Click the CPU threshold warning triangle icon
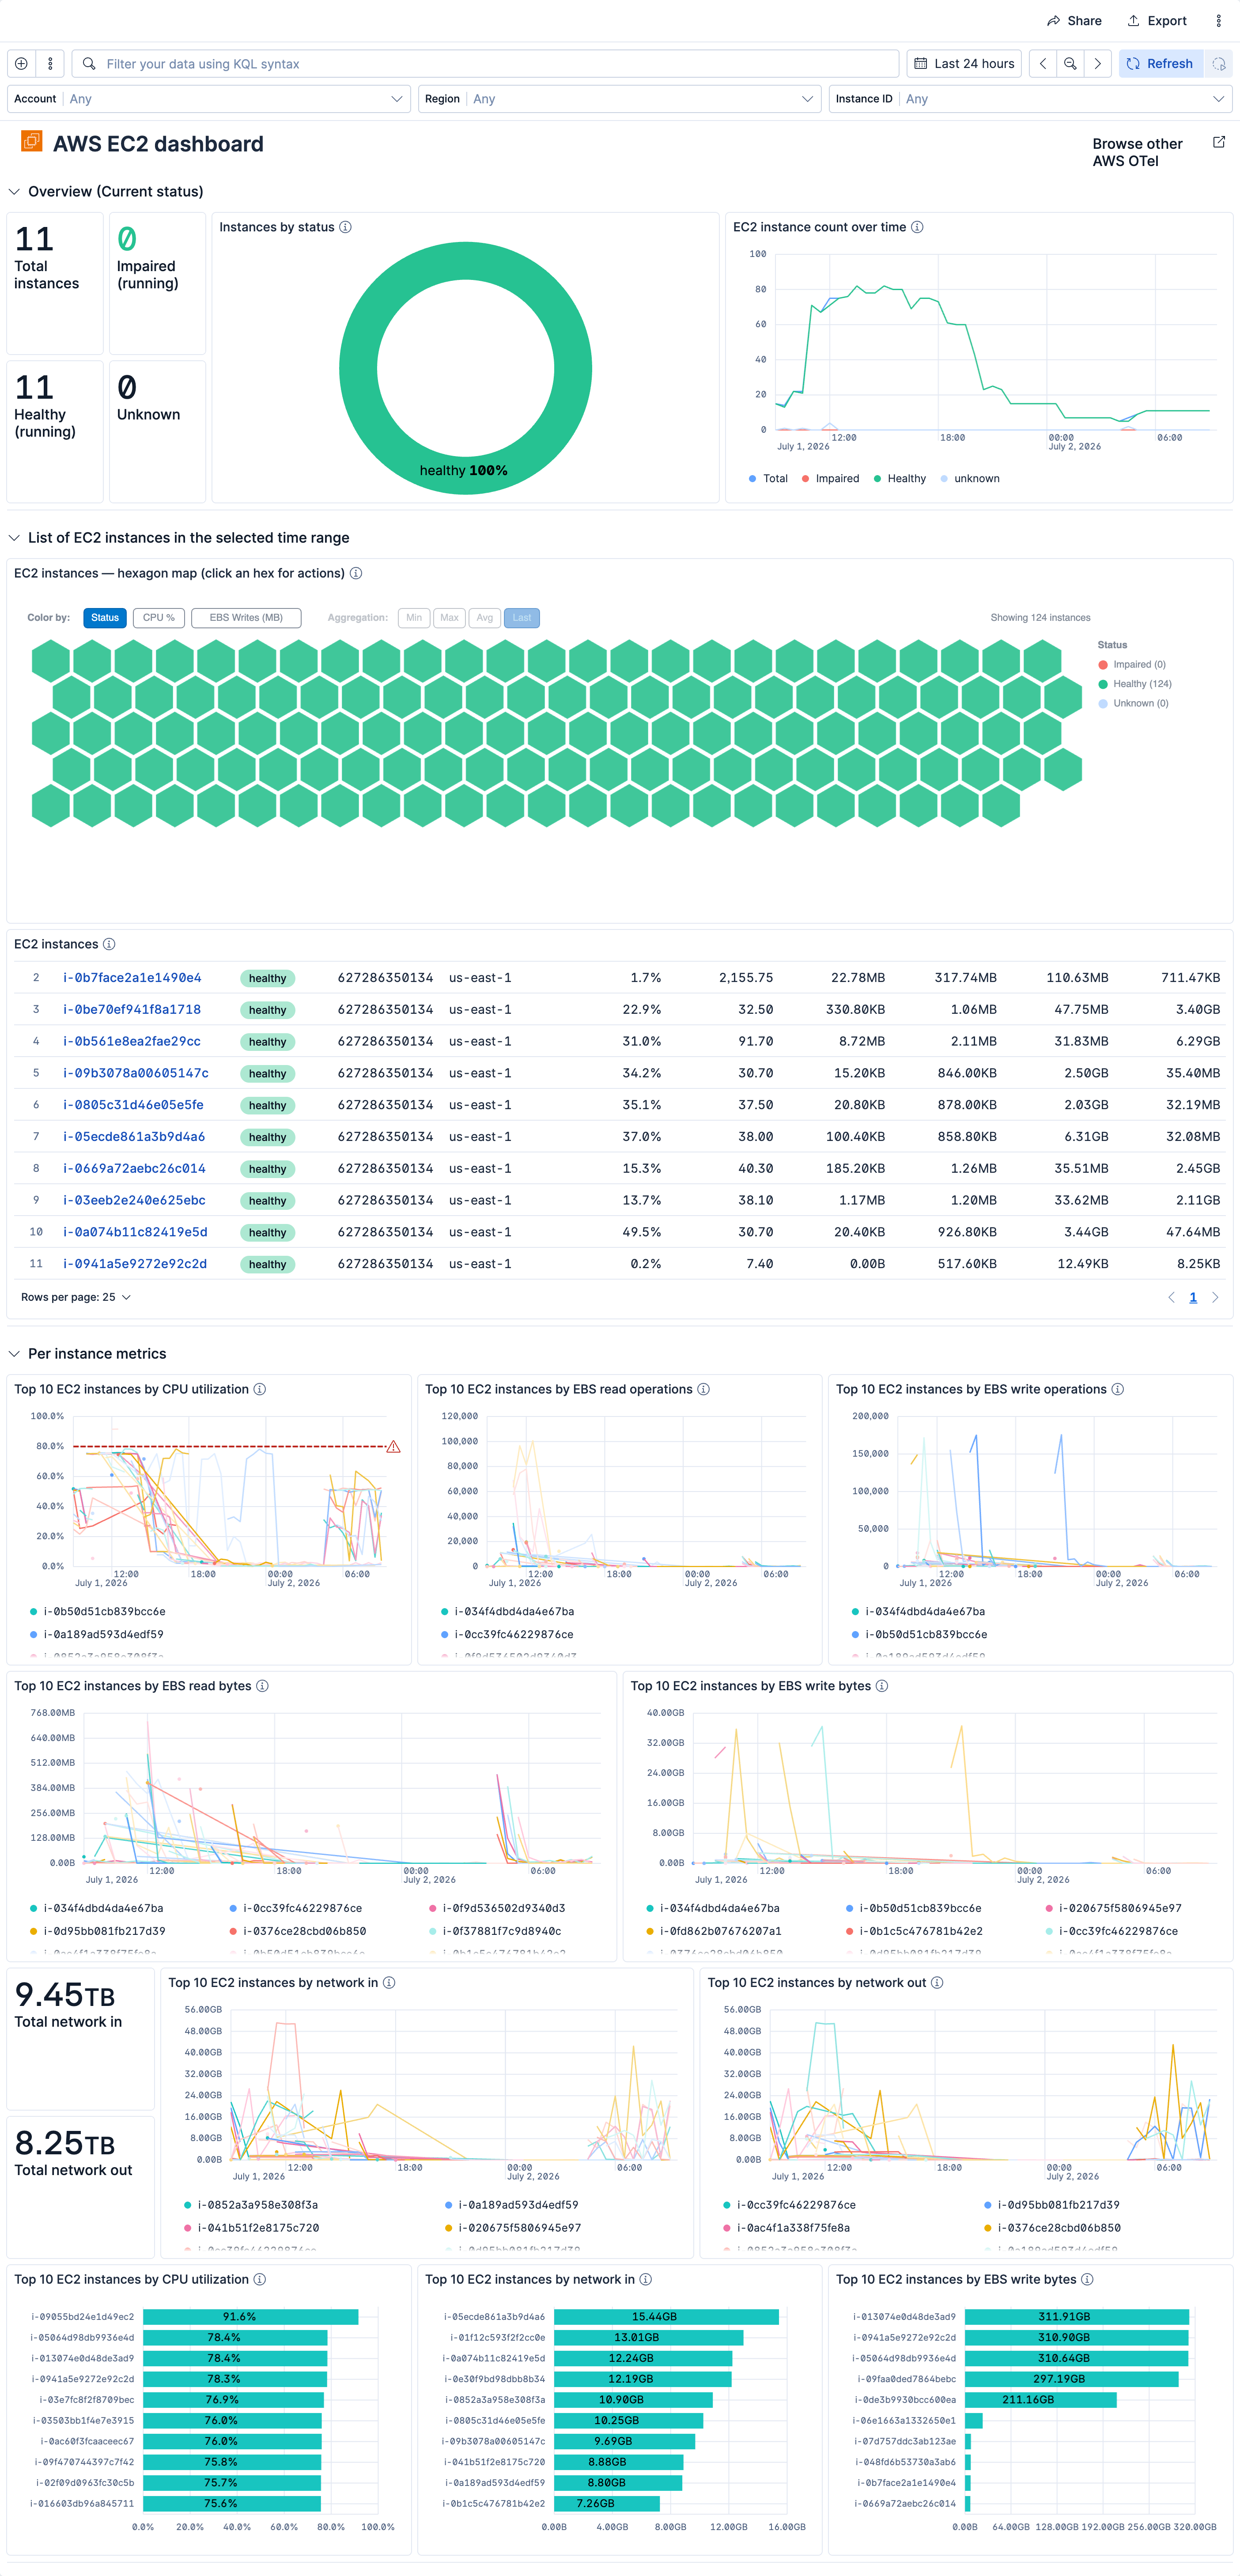The height and width of the screenshot is (2576, 1240). click(393, 1446)
